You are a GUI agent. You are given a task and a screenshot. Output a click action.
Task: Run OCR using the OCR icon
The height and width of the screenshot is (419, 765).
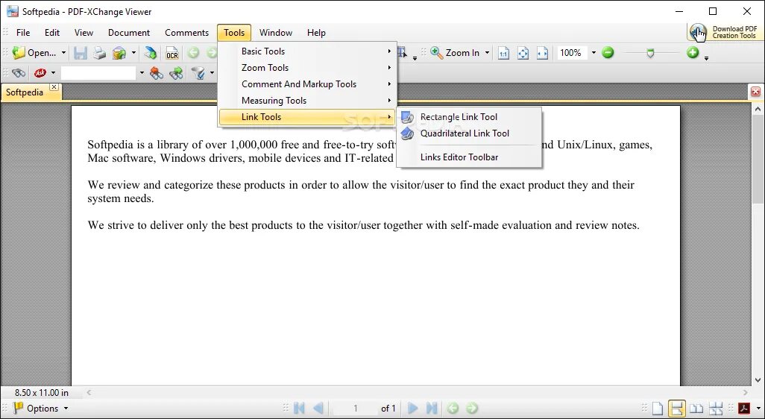(172, 53)
